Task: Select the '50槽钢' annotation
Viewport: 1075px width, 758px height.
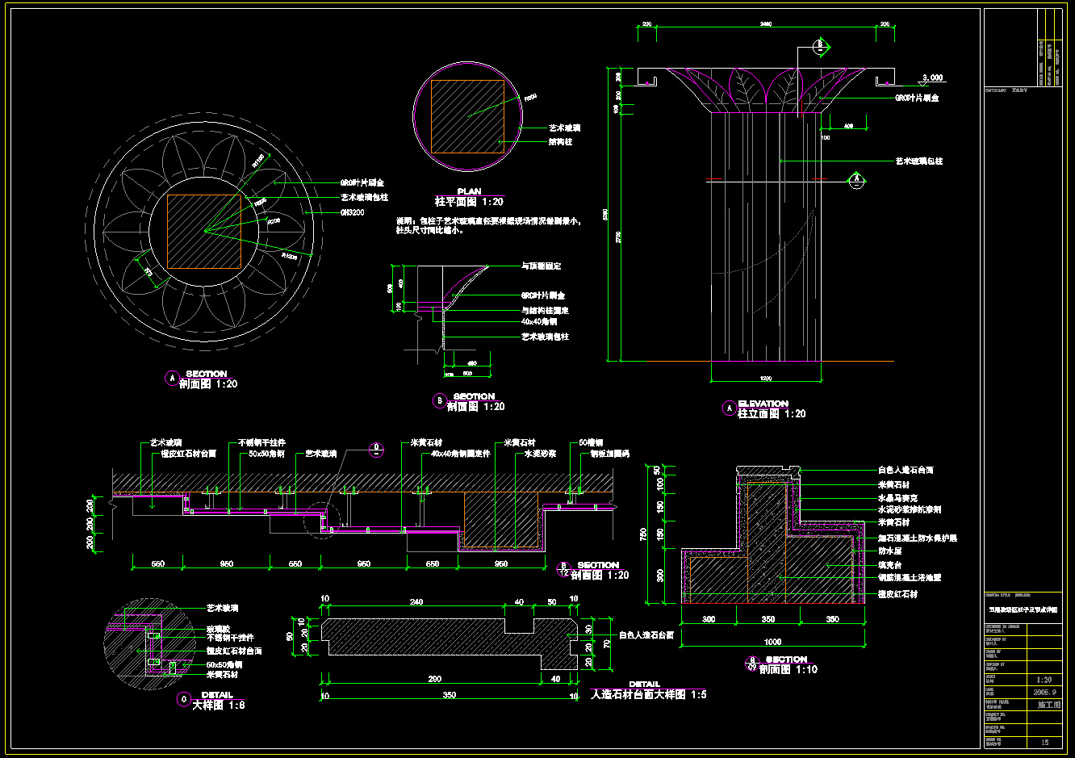Action: (592, 442)
